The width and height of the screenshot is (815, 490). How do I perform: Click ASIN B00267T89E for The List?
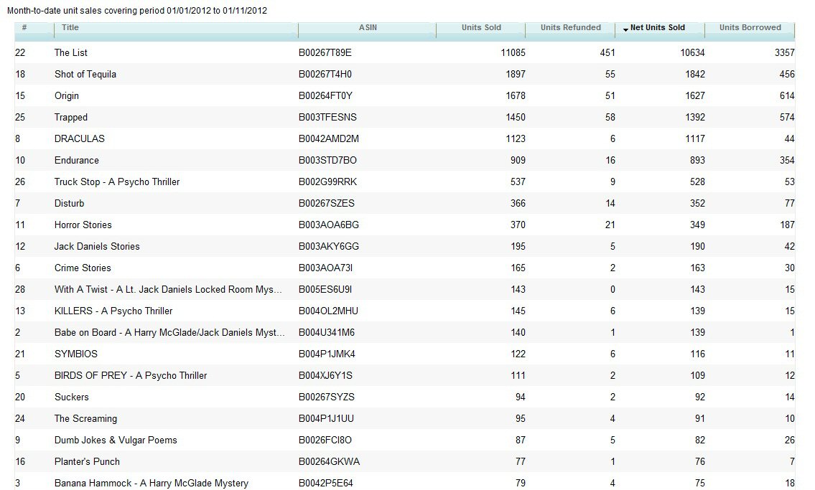coord(325,52)
